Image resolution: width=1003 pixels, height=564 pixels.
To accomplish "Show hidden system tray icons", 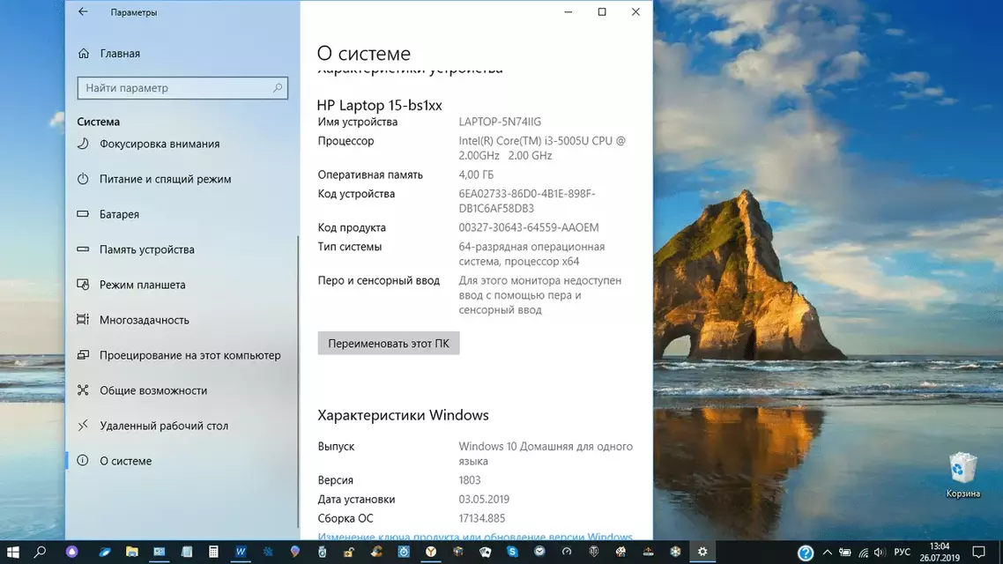I will coord(828,553).
